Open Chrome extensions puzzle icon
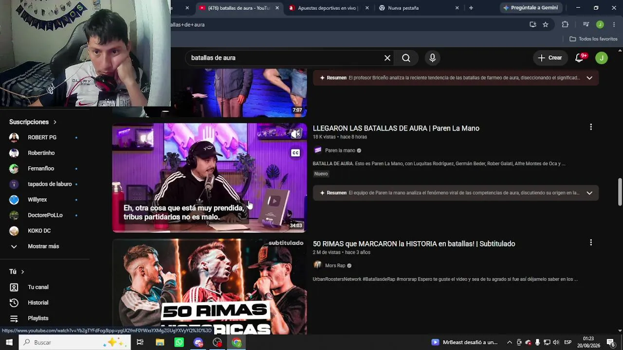 pyautogui.click(x=565, y=24)
